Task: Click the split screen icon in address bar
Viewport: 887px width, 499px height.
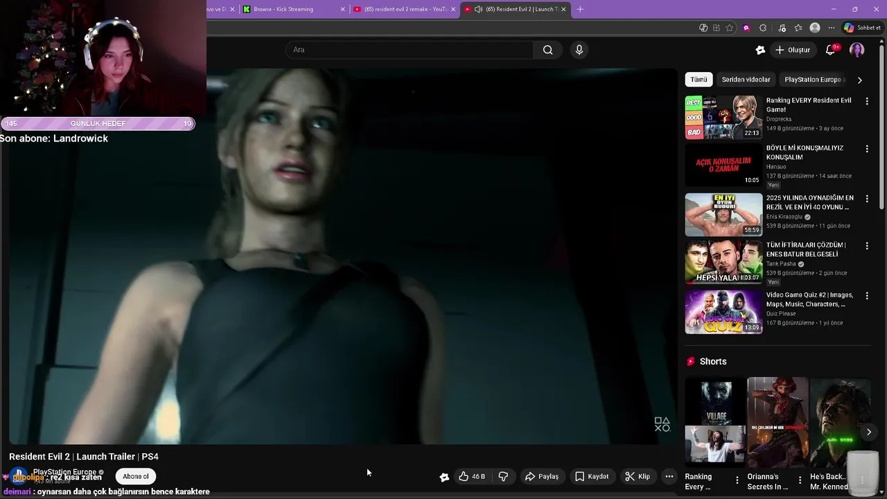Action: tap(703, 28)
